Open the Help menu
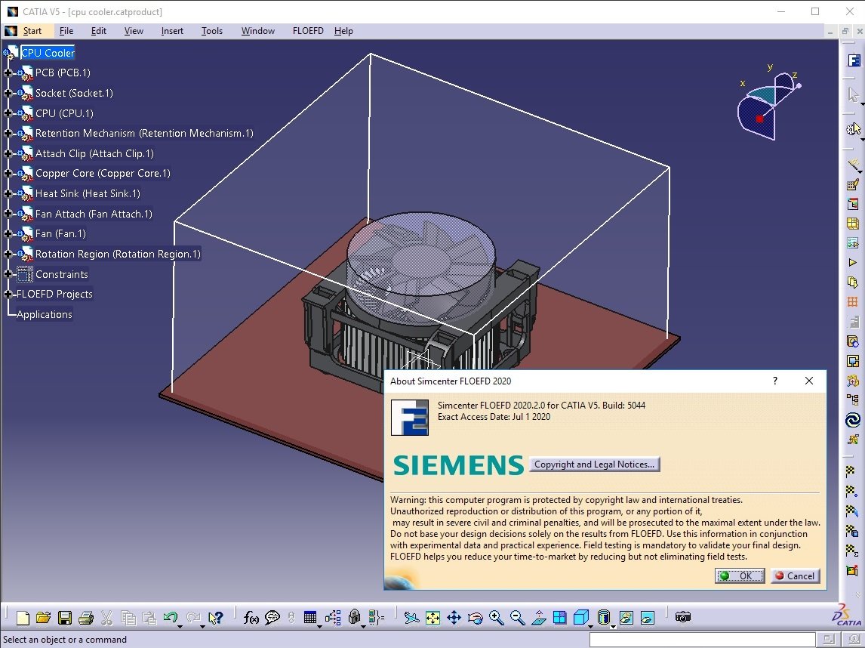Viewport: 865px width, 648px height. 343,31
